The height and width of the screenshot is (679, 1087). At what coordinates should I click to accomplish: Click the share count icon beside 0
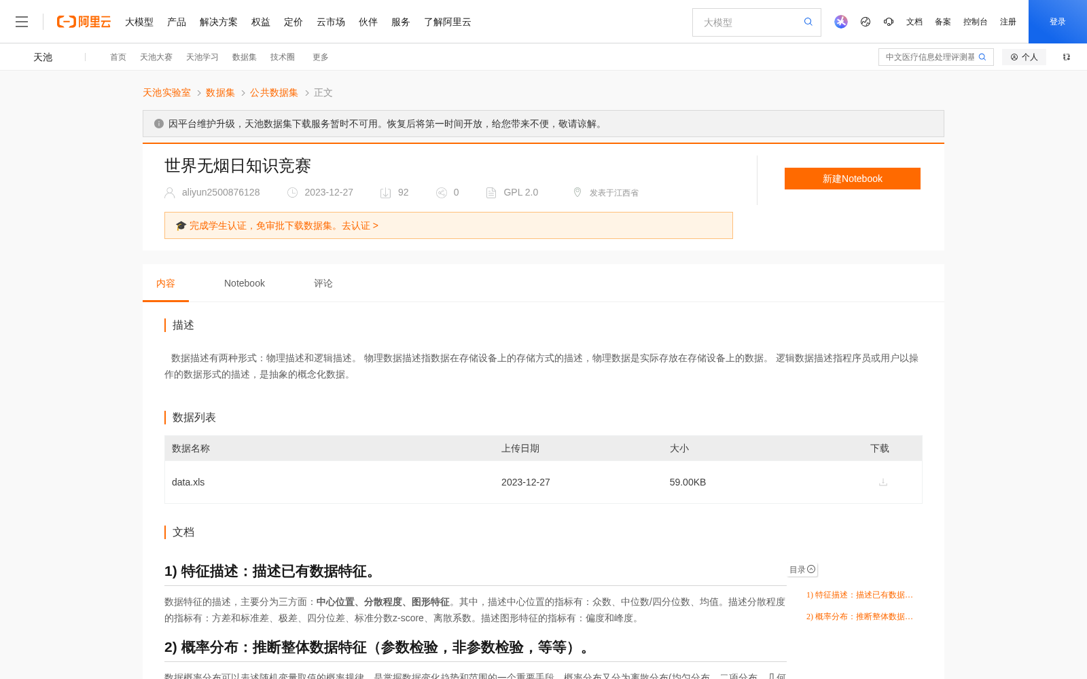tap(442, 193)
